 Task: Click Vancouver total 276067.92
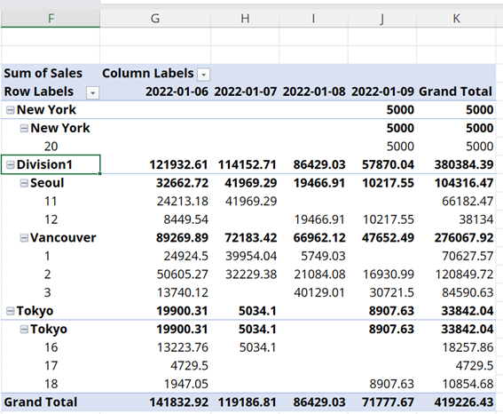coord(464,238)
